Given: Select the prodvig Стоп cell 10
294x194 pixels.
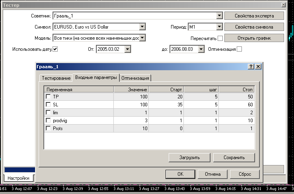Looking at the screenshot, I should pyautogui.click(x=236, y=120).
